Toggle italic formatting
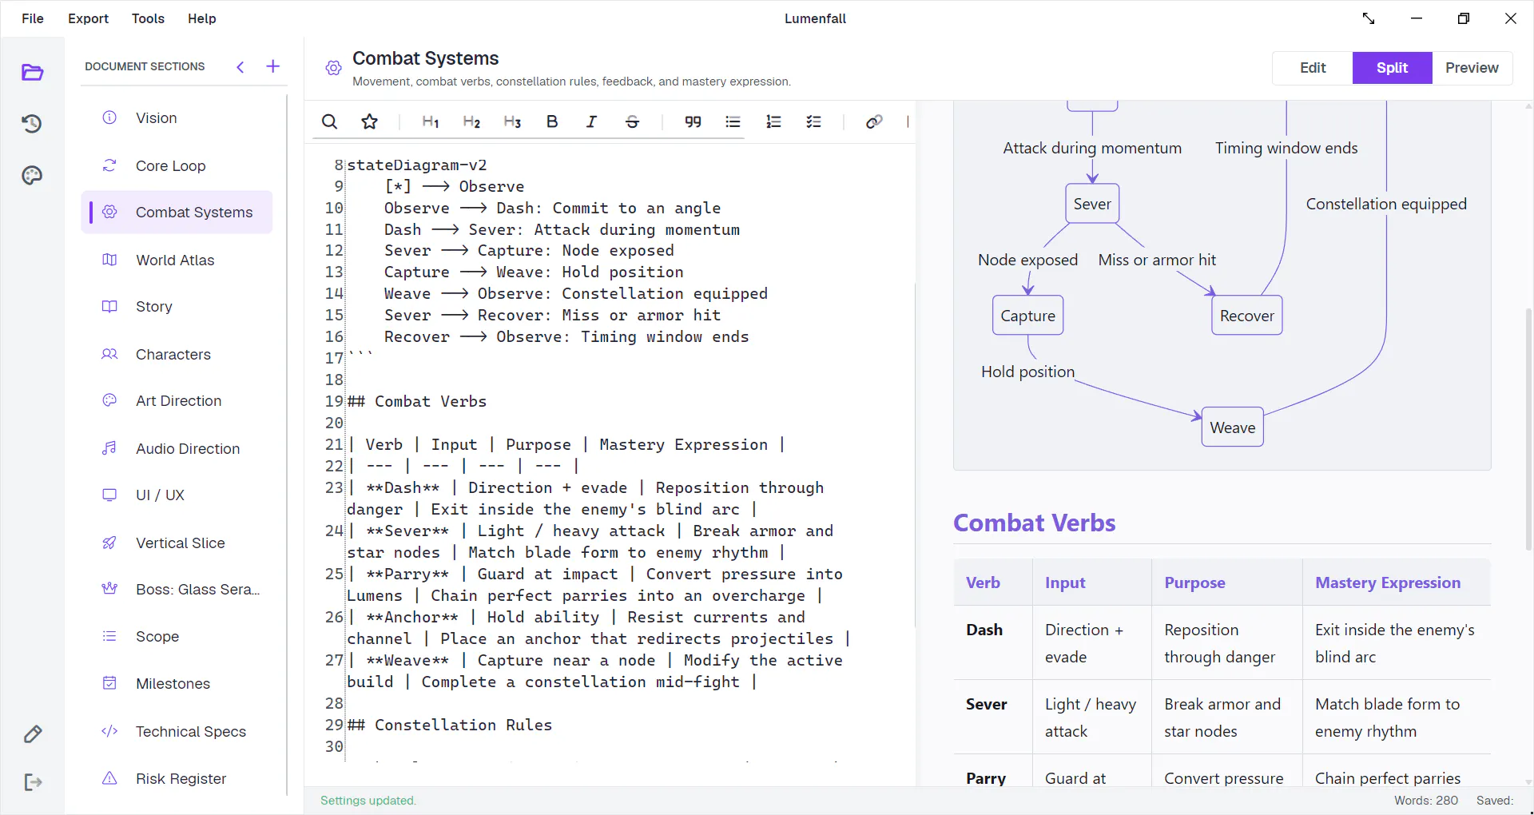The image size is (1534, 815). (591, 121)
